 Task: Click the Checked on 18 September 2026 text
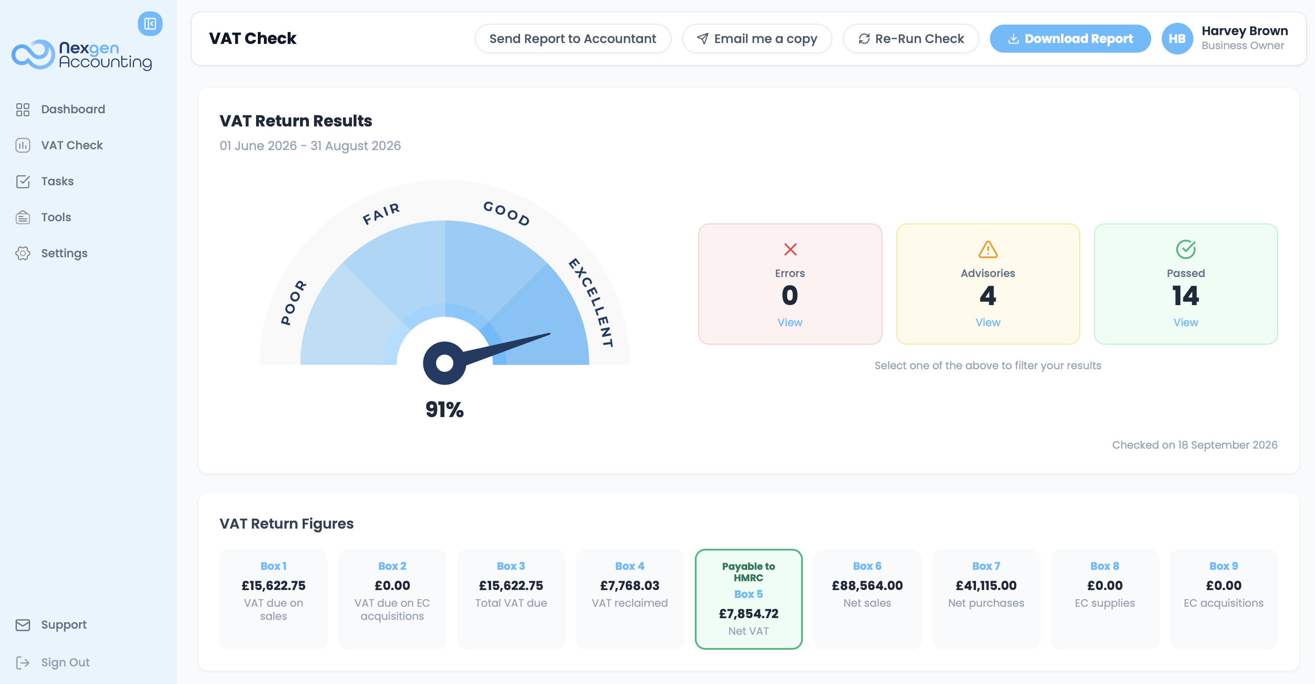[1195, 445]
